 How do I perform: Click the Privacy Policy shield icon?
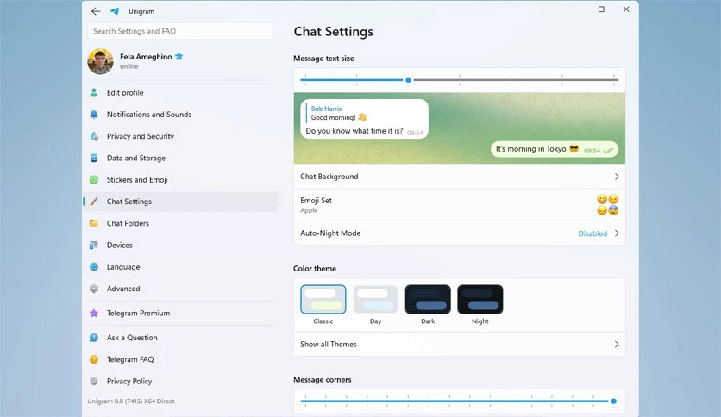[94, 381]
